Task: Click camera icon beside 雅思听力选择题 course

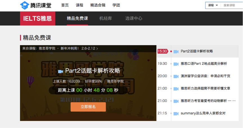Action: [176, 89]
